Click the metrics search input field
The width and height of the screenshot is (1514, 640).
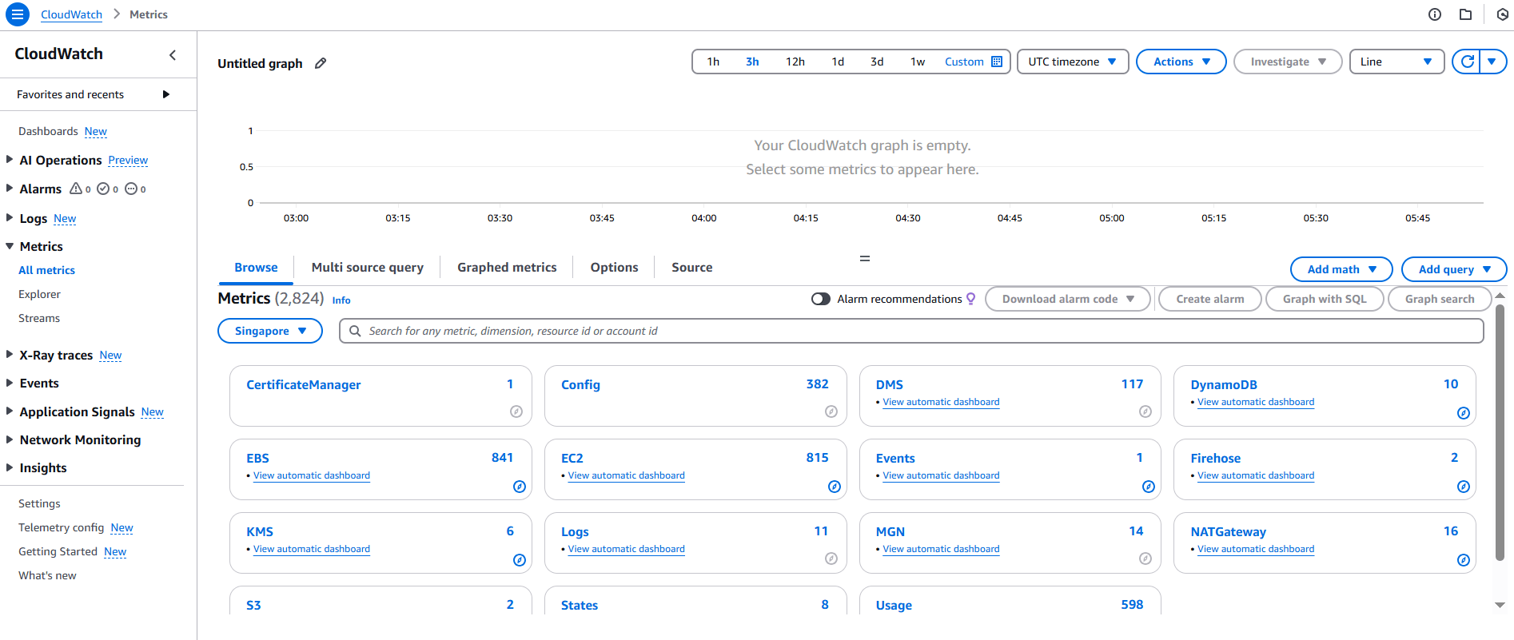[x=911, y=331]
